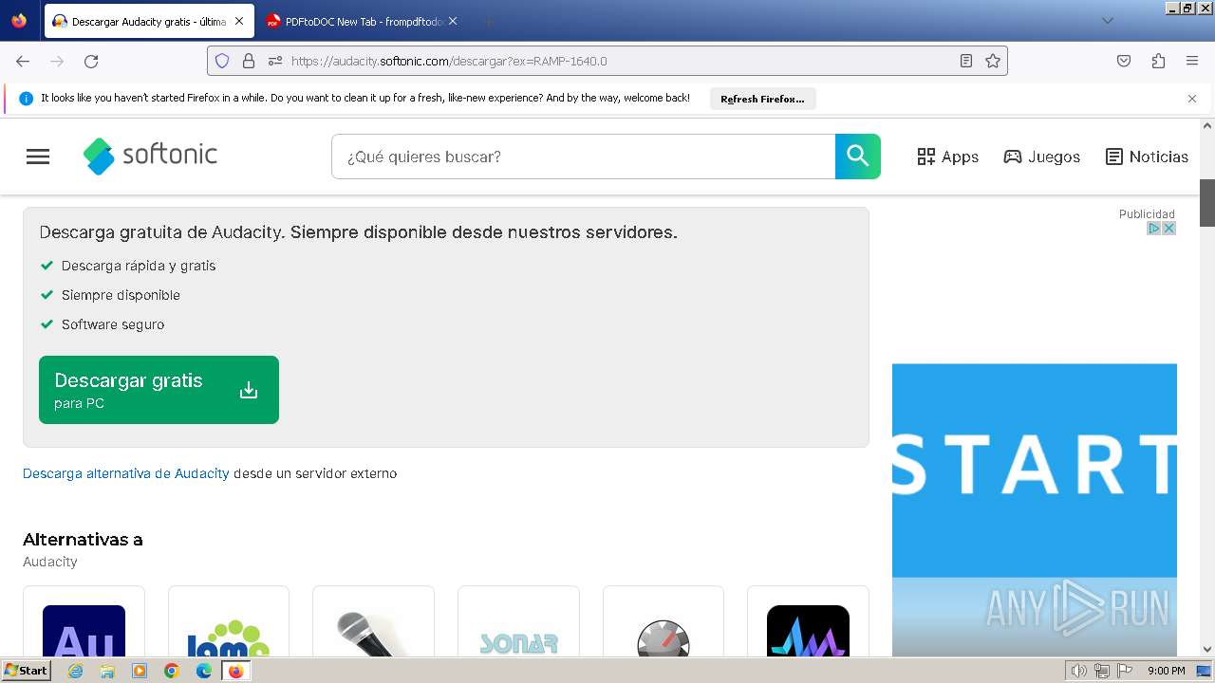Click the START advertisement banner
The image size is (1215, 683).
(1035, 509)
